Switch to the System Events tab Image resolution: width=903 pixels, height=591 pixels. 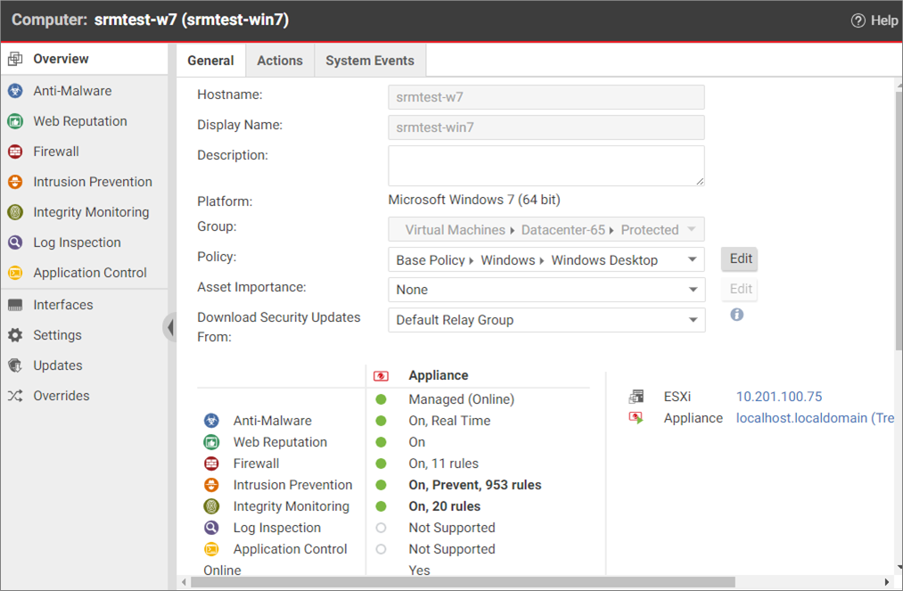[x=370, y=61]
